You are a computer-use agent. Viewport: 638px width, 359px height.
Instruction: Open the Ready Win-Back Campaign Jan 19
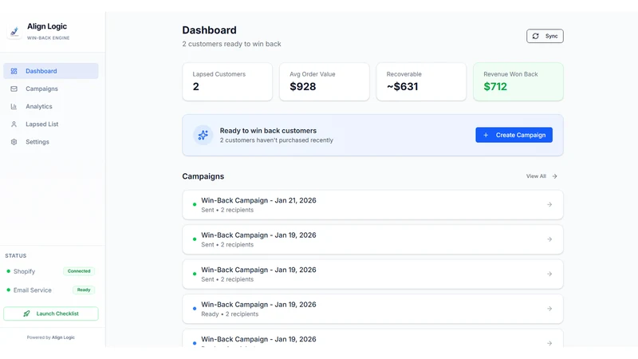(372, 309)
